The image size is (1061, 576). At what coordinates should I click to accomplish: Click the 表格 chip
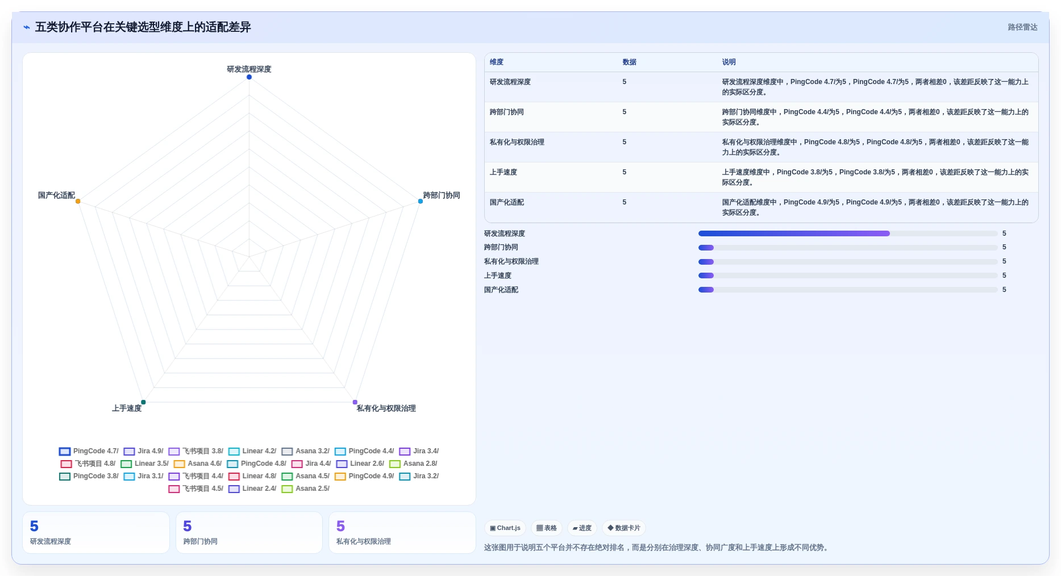547,528
